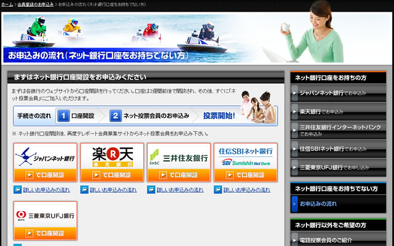Click blue arrow icon beside お申込みの流れ
The height and width of the screenshot is (246, 394).
coord(294,204)
